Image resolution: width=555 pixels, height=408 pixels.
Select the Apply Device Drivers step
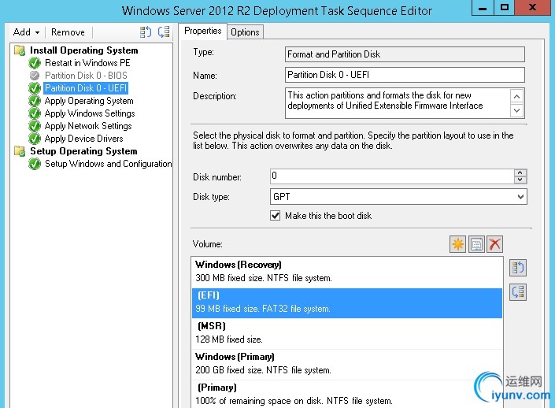click(x=84, y=139)
